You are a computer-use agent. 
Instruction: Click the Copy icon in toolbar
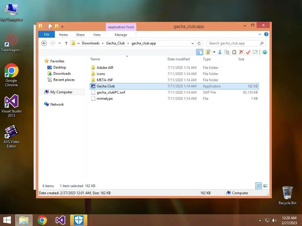pos(227,52)
